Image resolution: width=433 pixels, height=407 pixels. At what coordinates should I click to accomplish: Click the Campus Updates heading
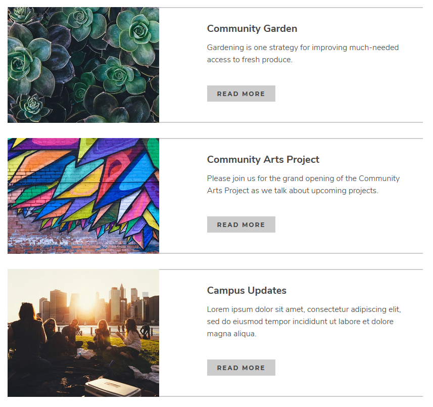click(x=247, y=291)
